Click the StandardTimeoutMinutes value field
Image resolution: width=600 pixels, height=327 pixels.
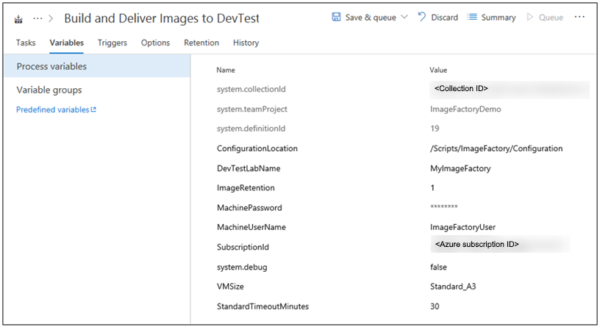[435, 306]
